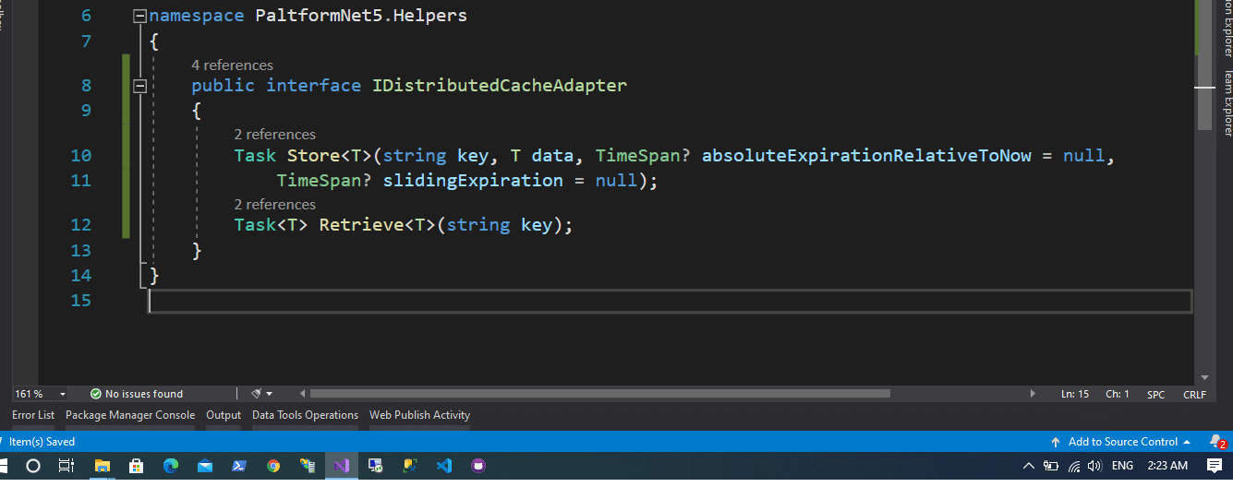This screenshot has width=1233, height=487.
Task: Open the Mail app on taskbar
Action: click(x=205, y=466)
